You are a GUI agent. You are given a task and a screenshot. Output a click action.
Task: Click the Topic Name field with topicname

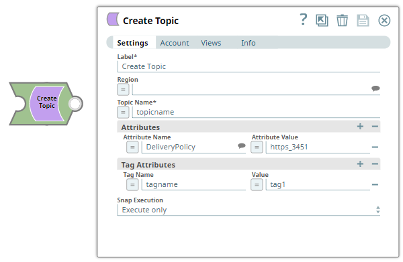[256, 113]
